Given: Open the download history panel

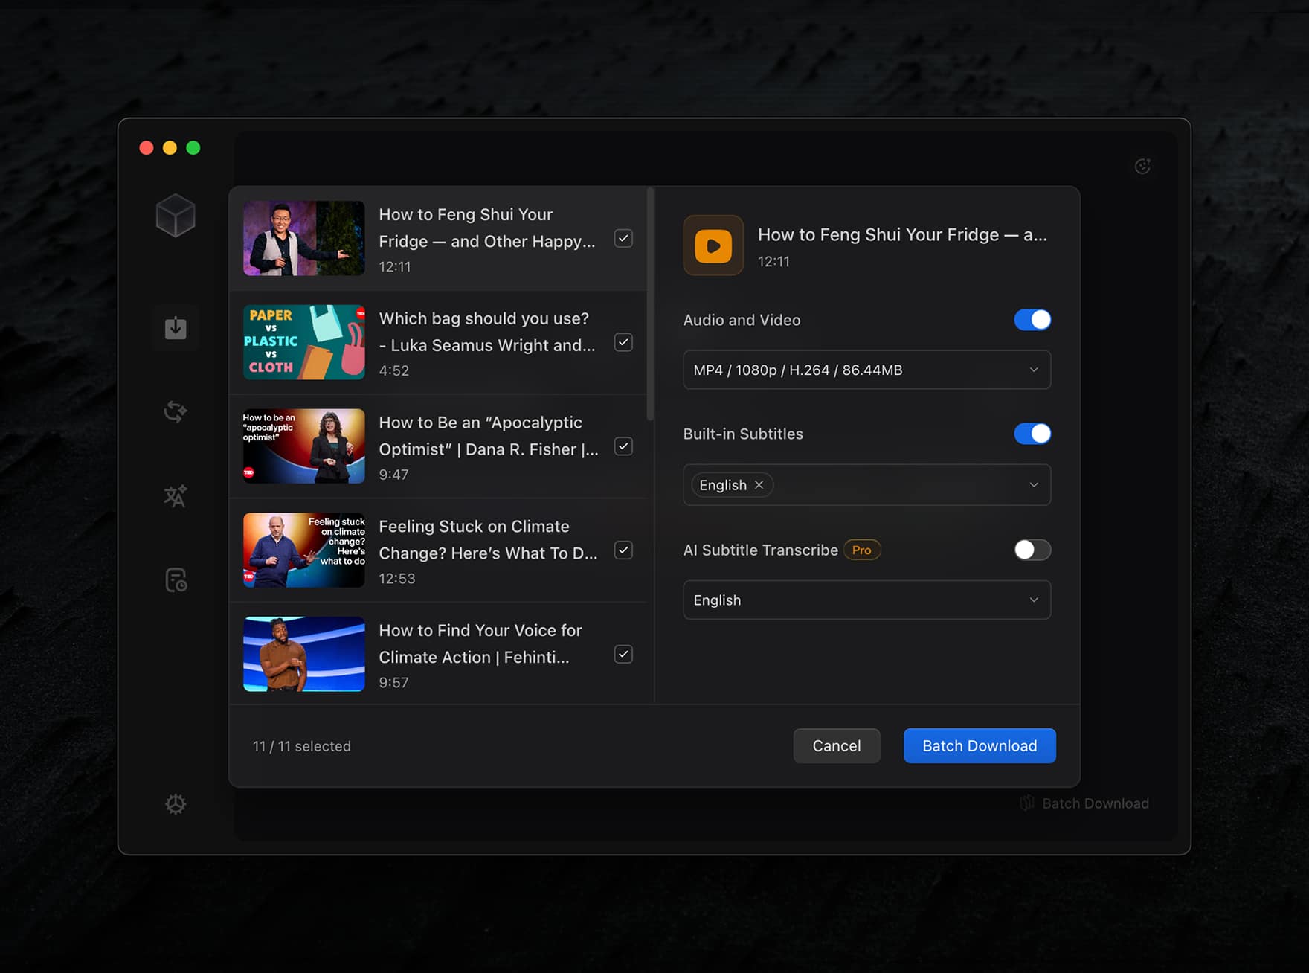Looking at the screenshot, I should (x=176, y=580).
